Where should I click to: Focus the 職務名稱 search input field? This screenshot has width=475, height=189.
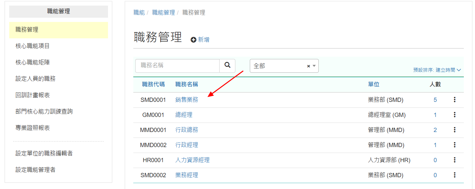coord(177,66)
